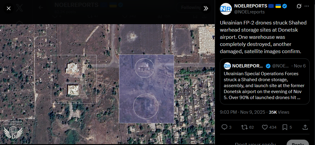Open the NOELREPORTS display name link

click(x=251, y=6)
